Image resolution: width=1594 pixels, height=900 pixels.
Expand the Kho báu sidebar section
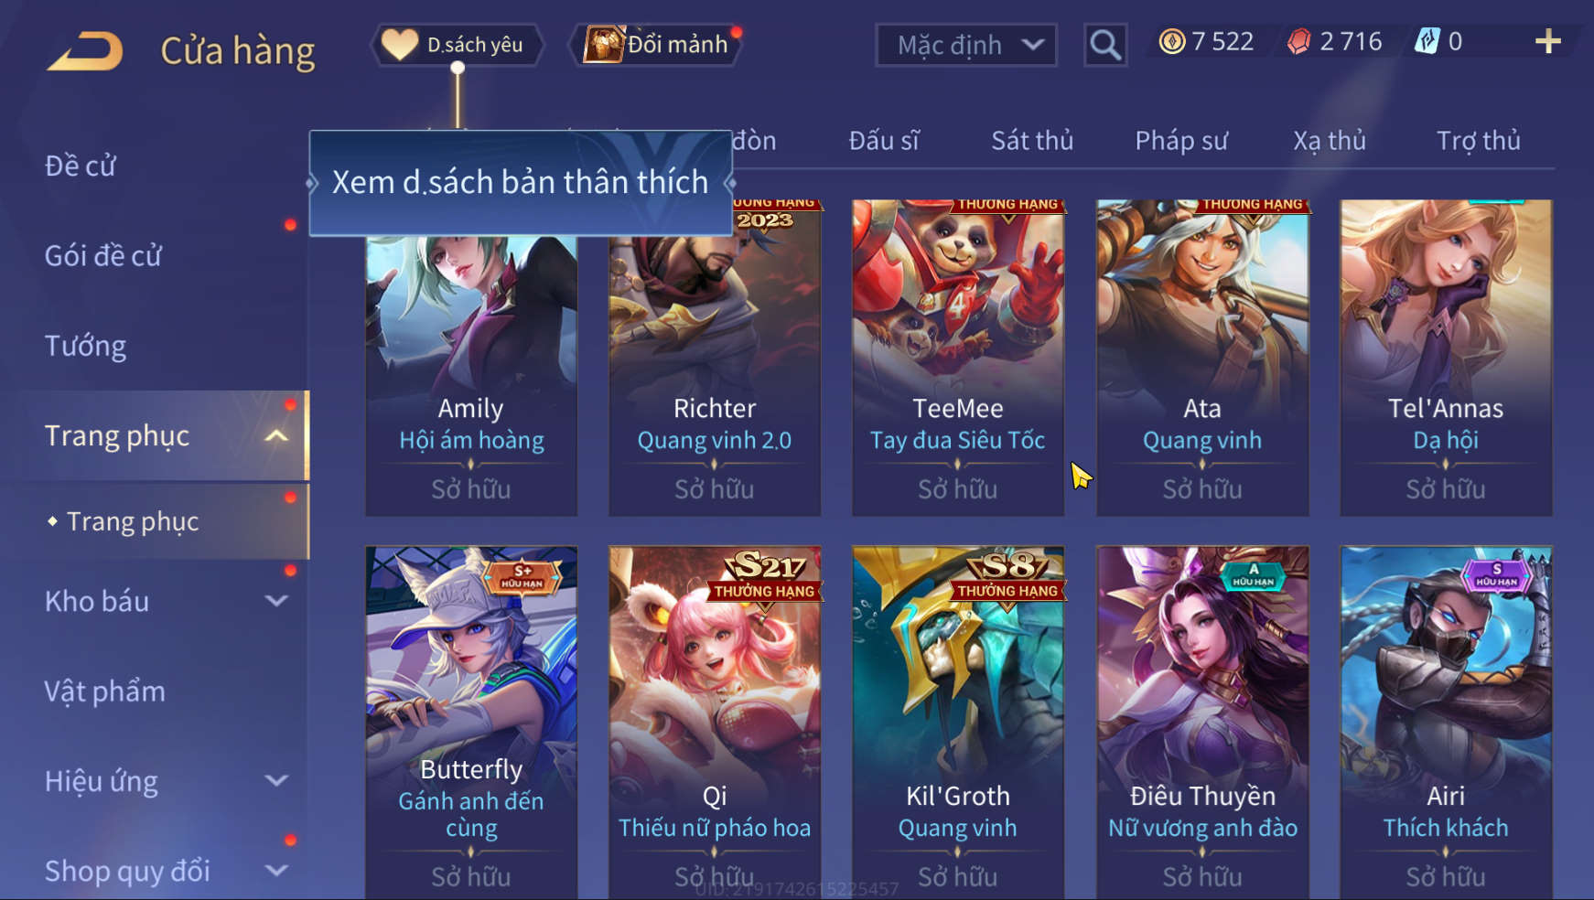coord(276,601)
